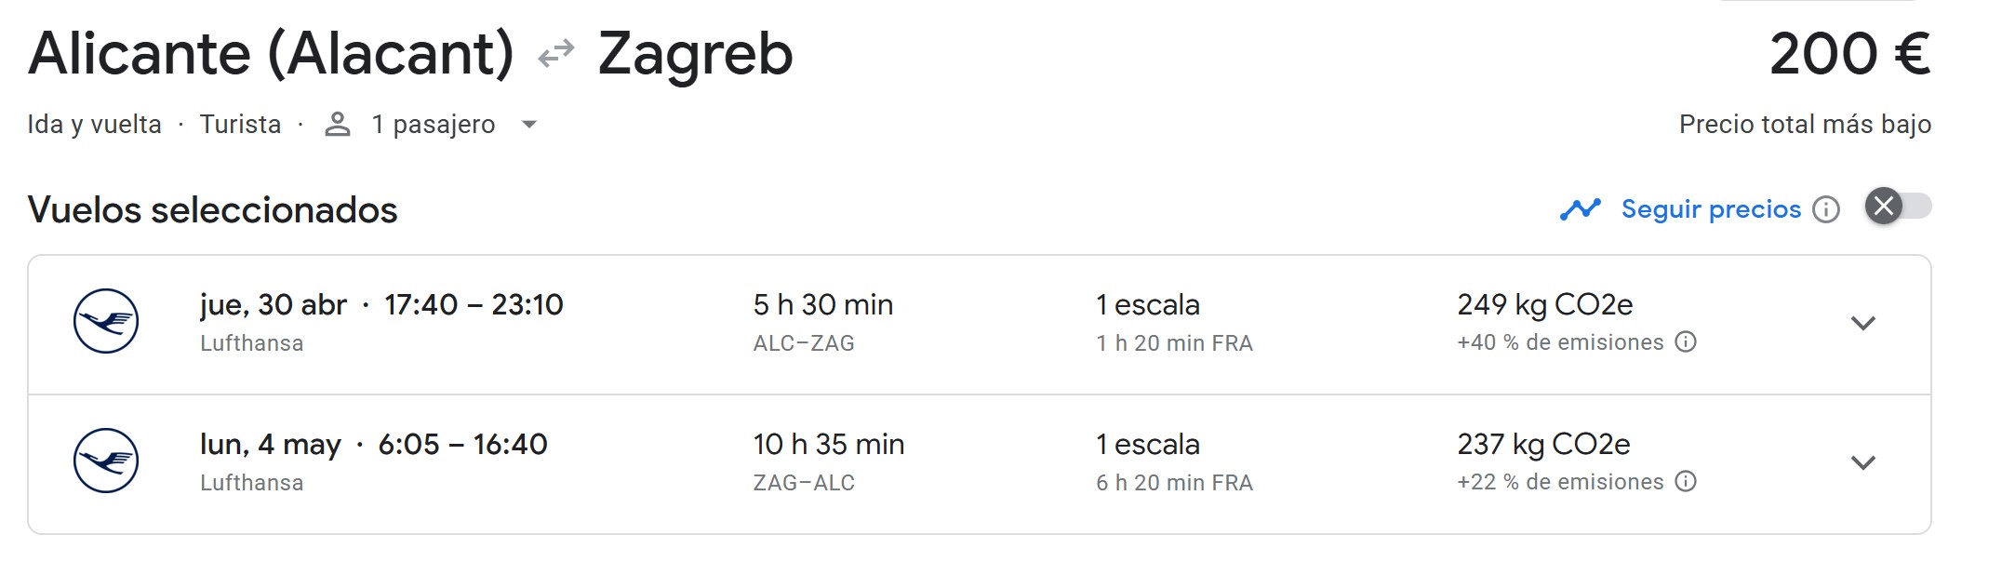2002x575 pixels.
Task: Expand the lun, 4 may flight details
Action: click(x=1862, y=463)
